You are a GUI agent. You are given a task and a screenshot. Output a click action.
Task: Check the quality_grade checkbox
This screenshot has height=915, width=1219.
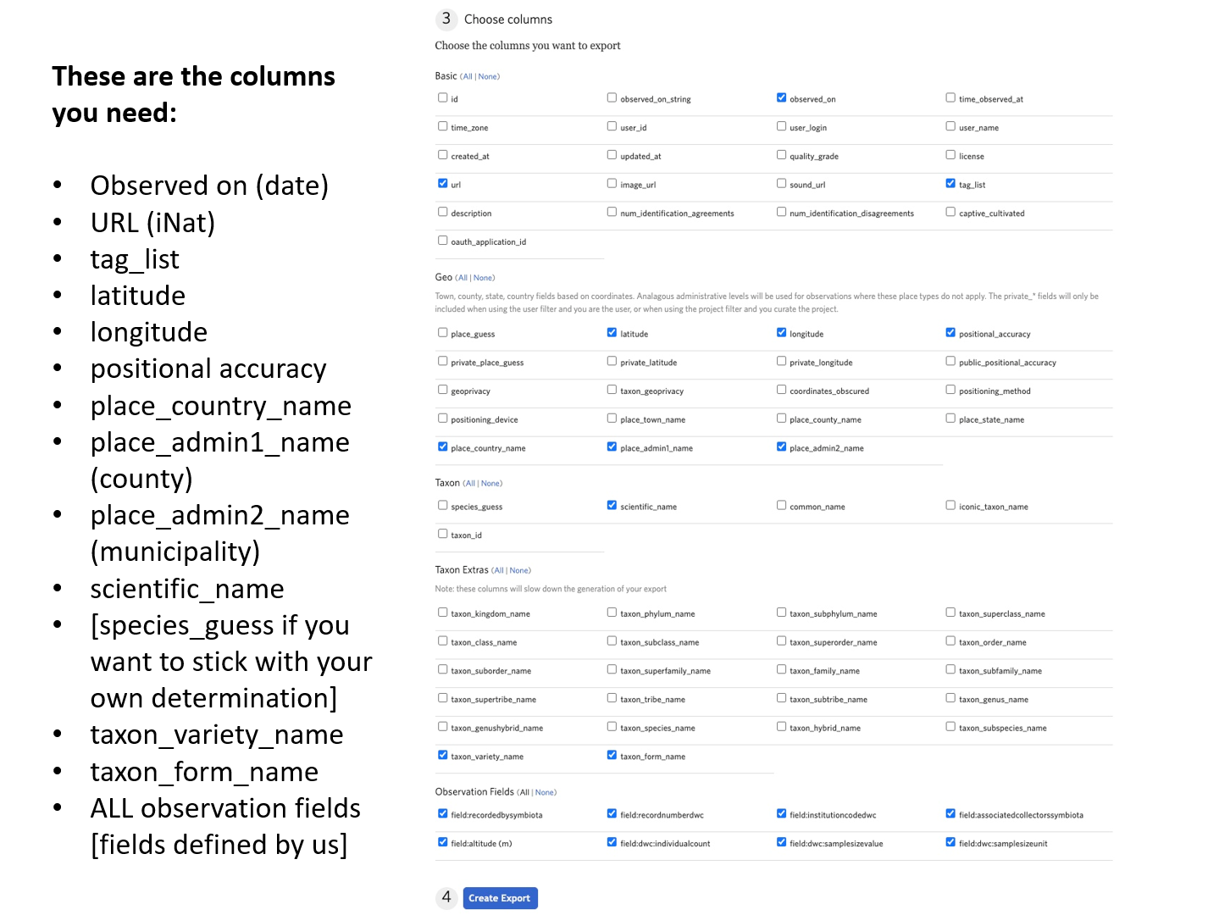[x=781, y=154]
